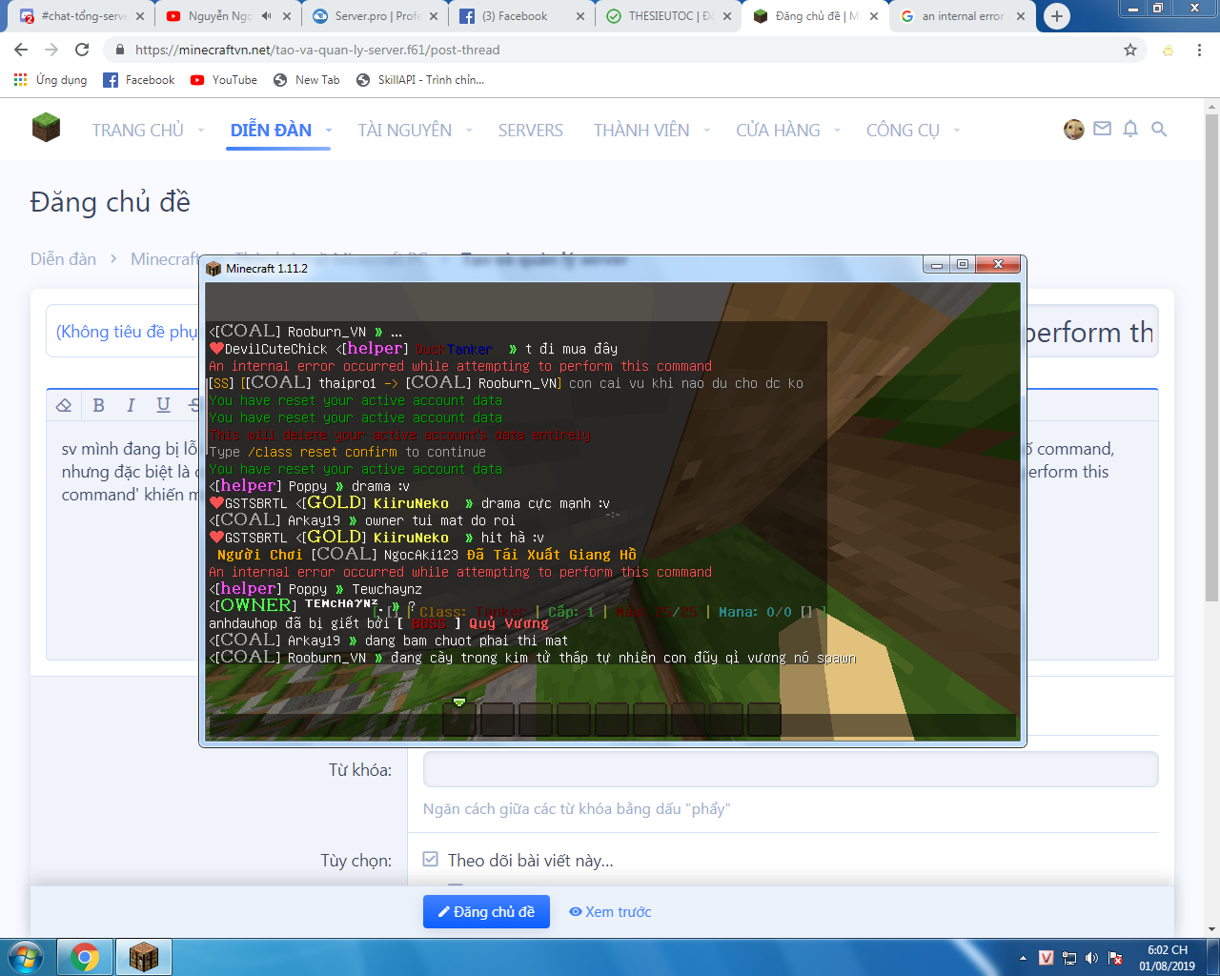
Task: Select the first Minecraft hotbar slot
Action: tap(459, 720)
